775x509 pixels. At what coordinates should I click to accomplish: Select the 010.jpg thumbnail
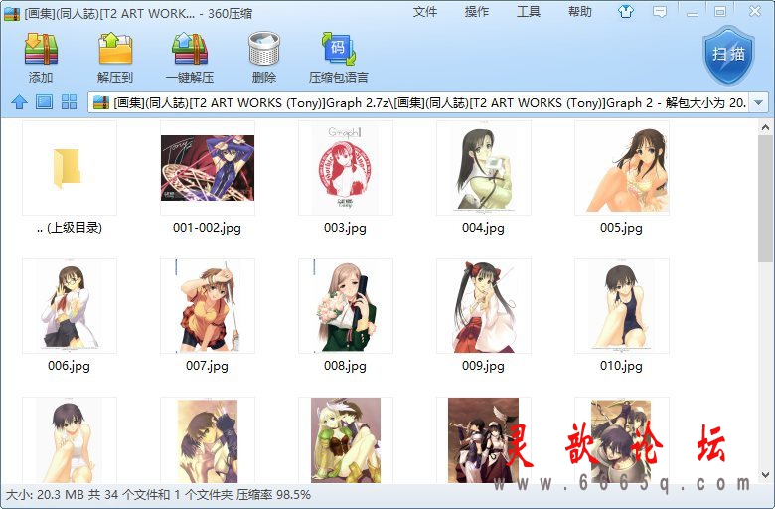[622, 305]
